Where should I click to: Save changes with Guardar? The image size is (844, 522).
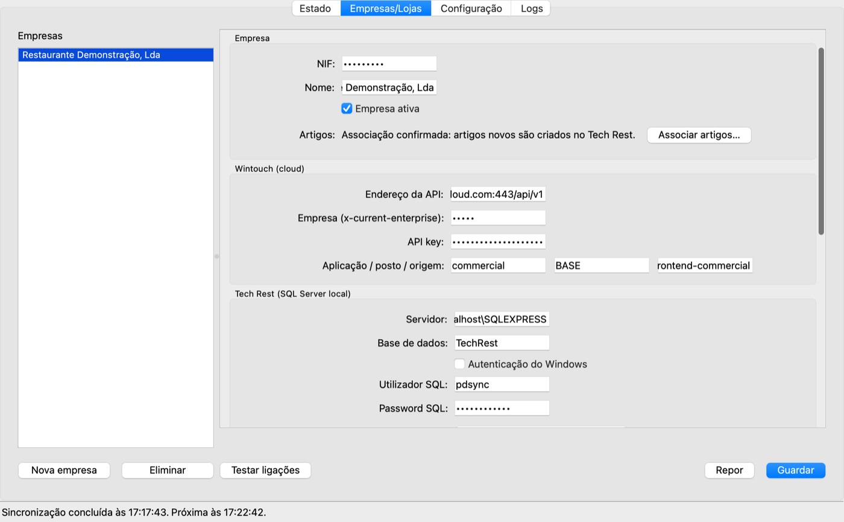pyautogui.click(x=796, y=470)
